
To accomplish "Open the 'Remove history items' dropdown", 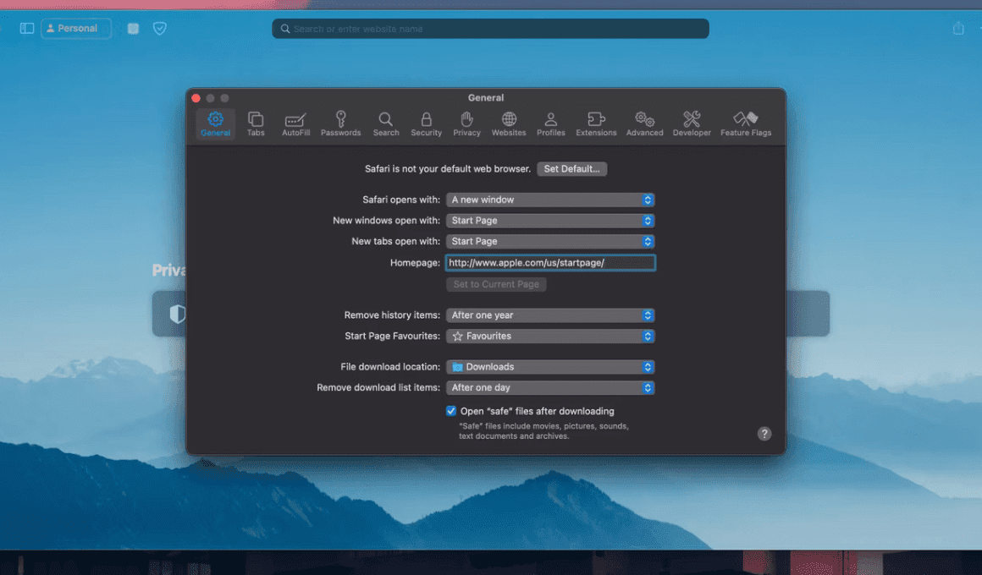I will coord(550,315).
